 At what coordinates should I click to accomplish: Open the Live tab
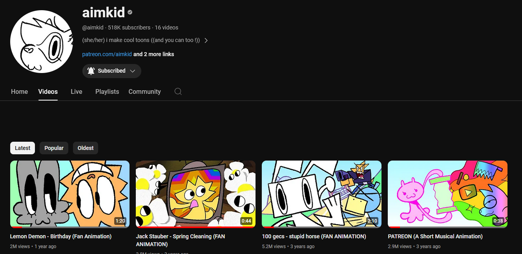point(76,91)
